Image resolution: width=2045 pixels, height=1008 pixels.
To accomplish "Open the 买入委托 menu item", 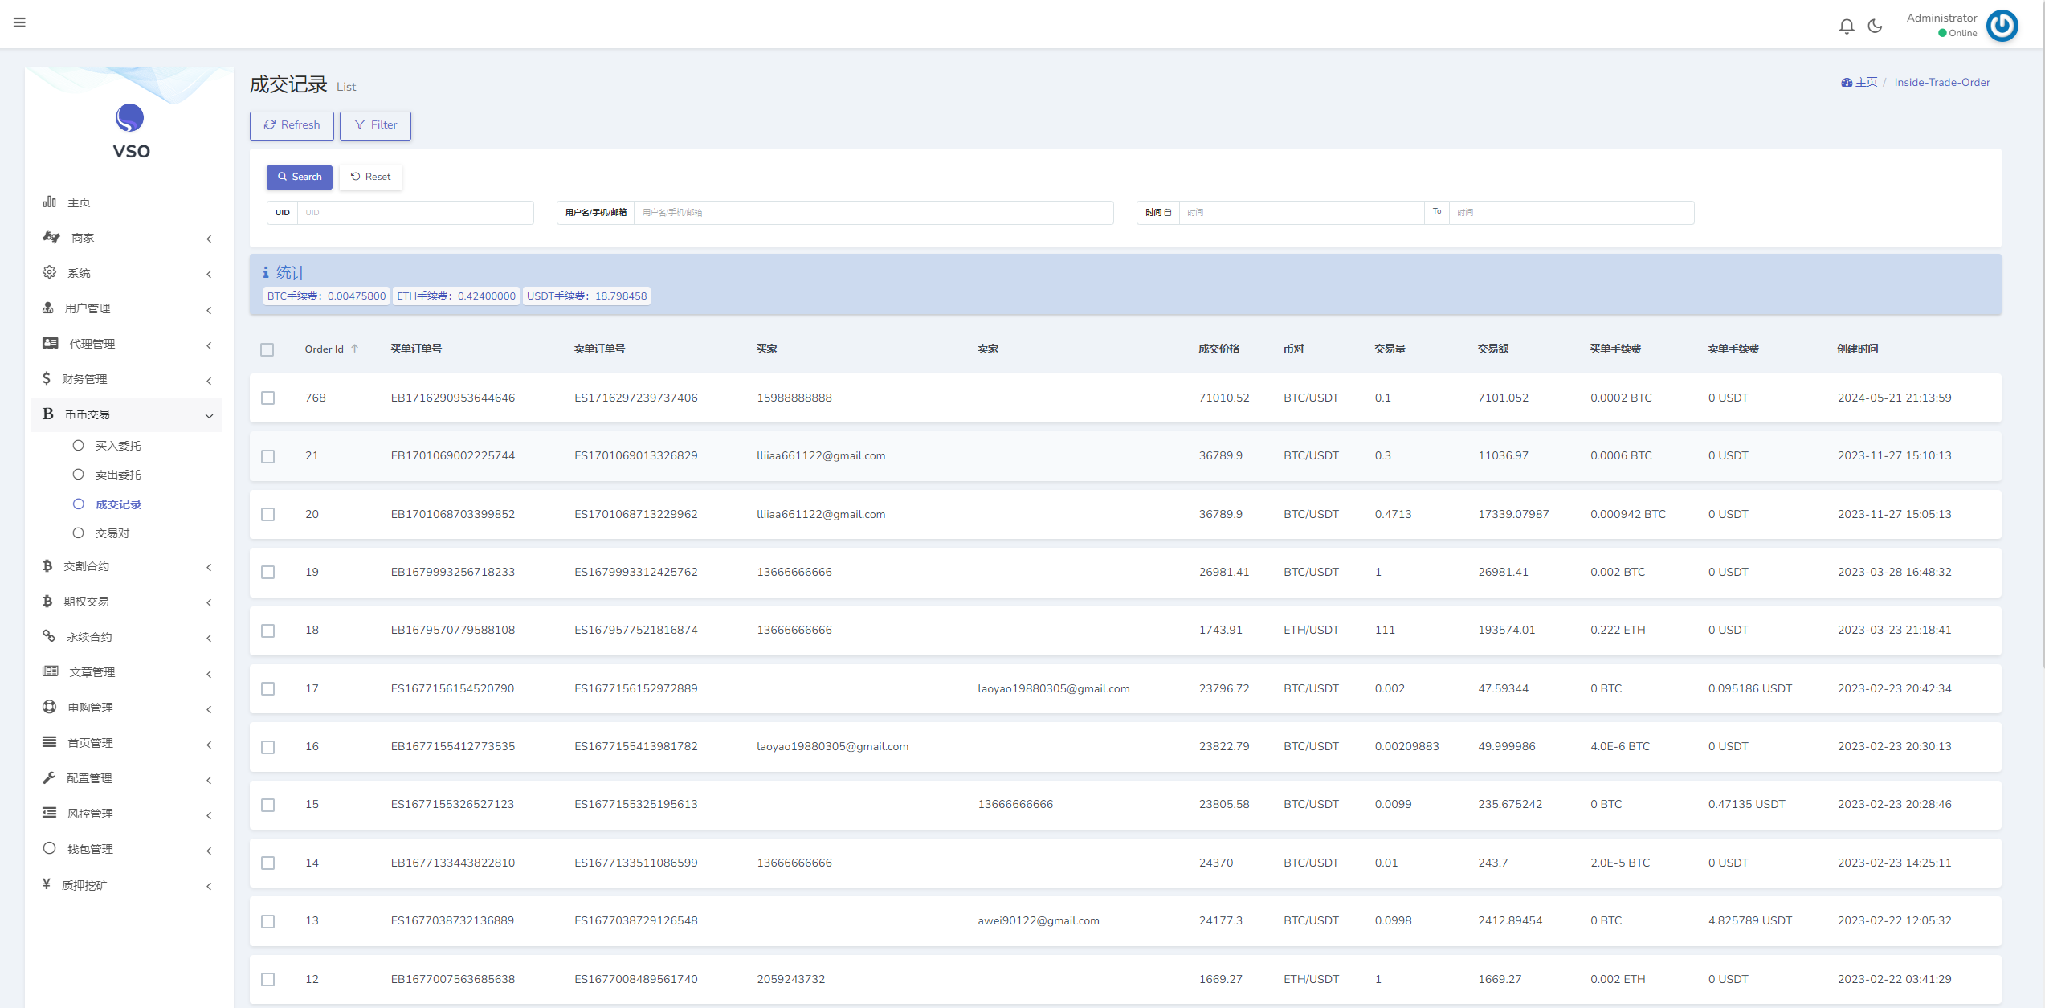I will point(117,445).
